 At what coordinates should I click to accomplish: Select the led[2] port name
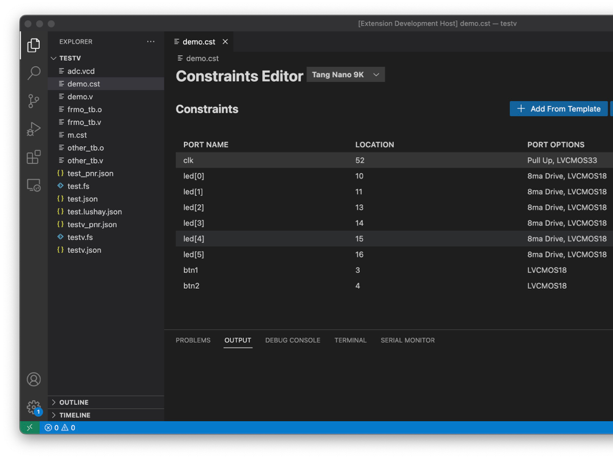pyautogui.click(x=194, y=207)
